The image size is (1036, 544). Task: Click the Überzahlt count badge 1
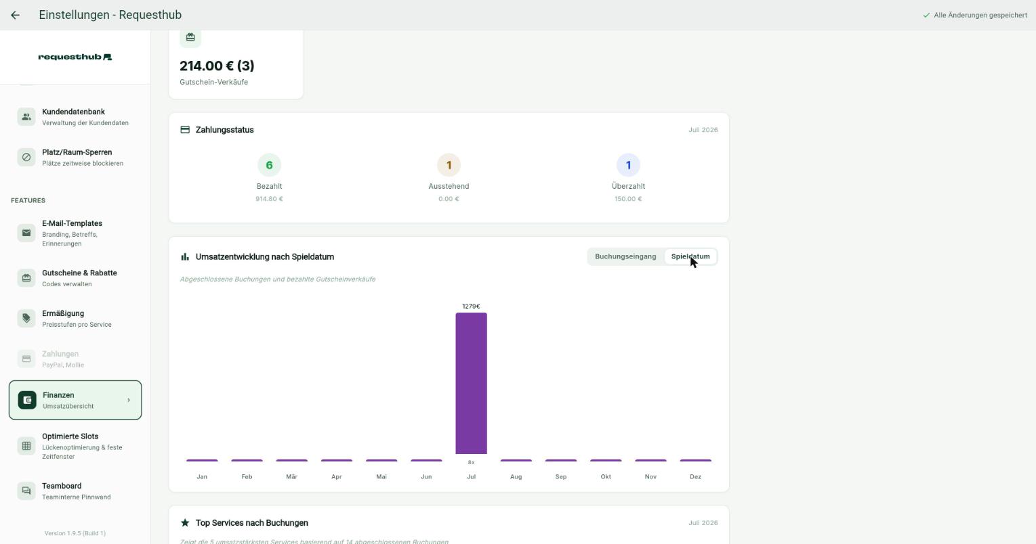point(628,165)
